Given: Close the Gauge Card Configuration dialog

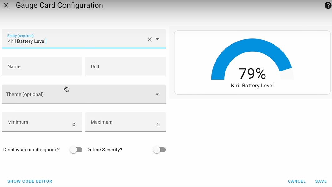Looking at the screenshot, I should (x=6, y=6).
